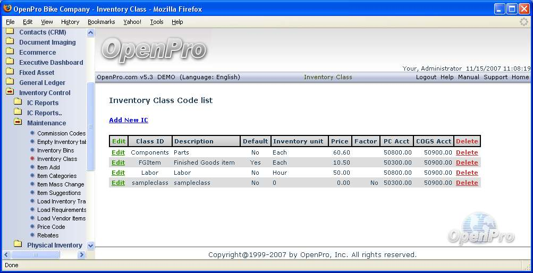Click the OpenPro logo in header
Image resolution: width=533 pixels, height=273 pixels.
[x=154, y=50]
